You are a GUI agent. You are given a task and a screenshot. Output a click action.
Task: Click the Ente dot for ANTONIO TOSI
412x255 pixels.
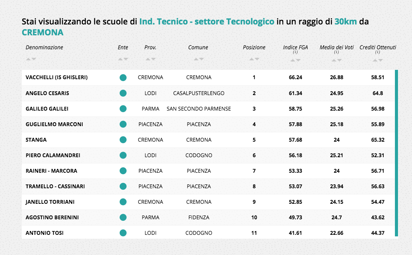[x=123, y=233]
